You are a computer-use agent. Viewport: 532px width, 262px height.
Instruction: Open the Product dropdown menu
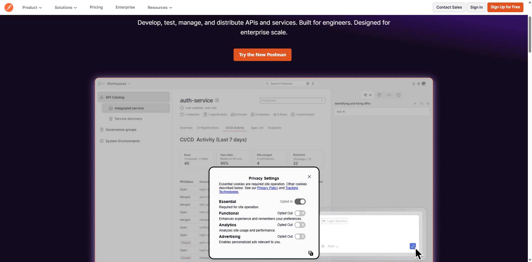pos(32,7)
